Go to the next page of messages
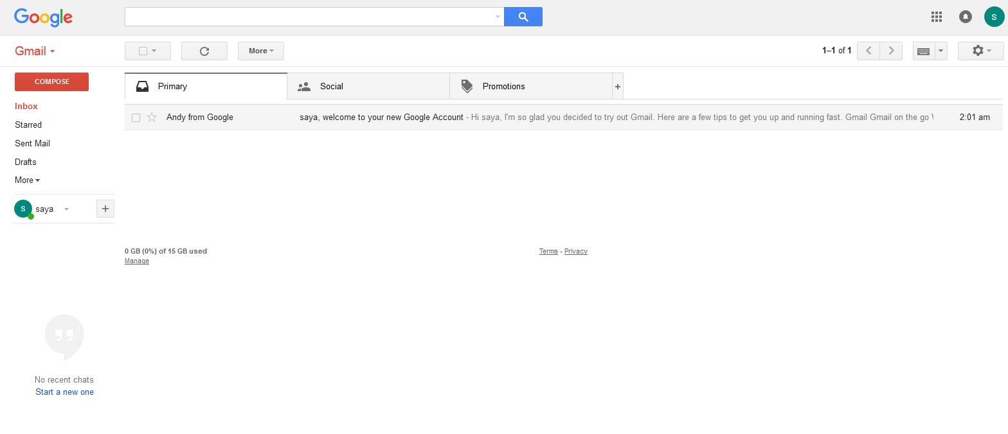Viewport: 1008px width, 434px height. click(891, 51)
